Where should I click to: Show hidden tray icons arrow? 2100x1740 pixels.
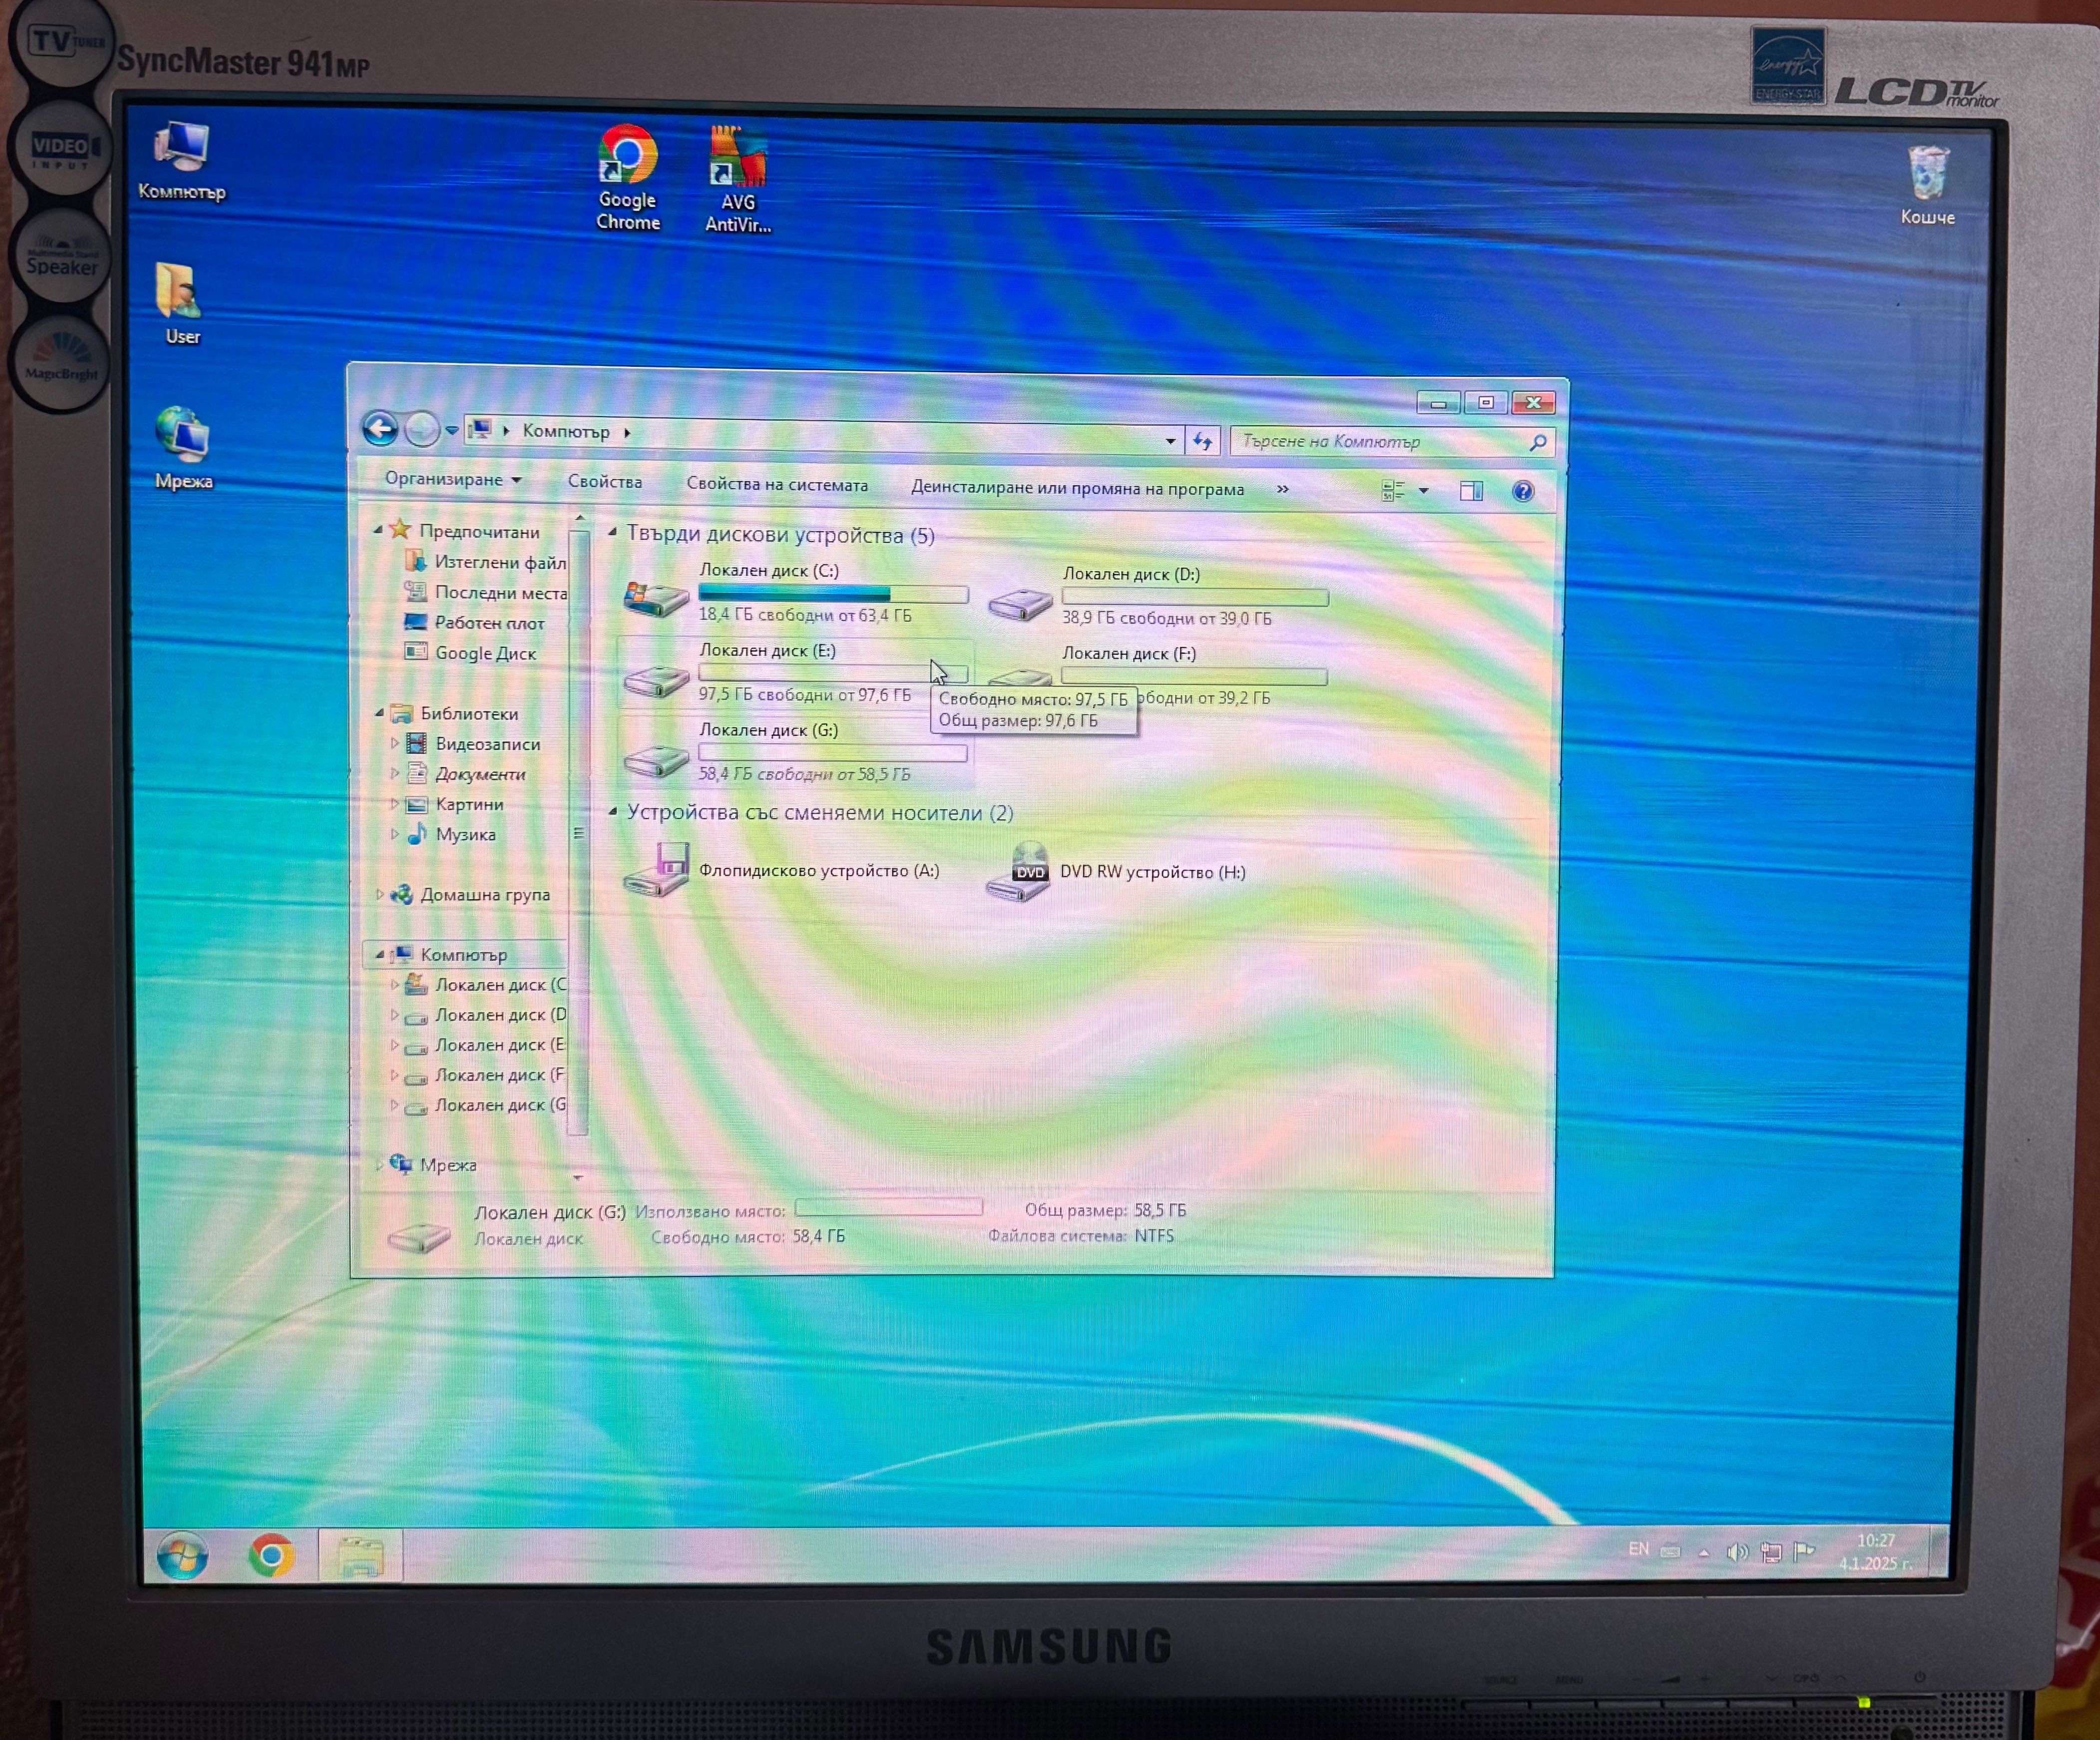pyautogui.click(x=1704, y=1553)
